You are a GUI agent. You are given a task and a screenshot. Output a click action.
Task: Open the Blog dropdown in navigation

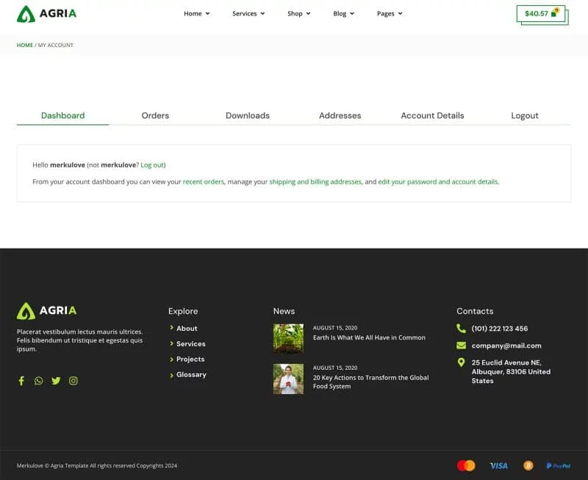(x=343, y=13)
